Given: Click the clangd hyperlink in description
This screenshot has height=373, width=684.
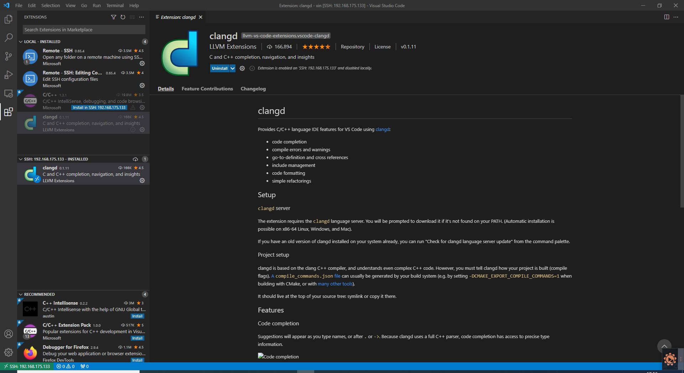Looking at the screenshot, I should click(382, 129).
